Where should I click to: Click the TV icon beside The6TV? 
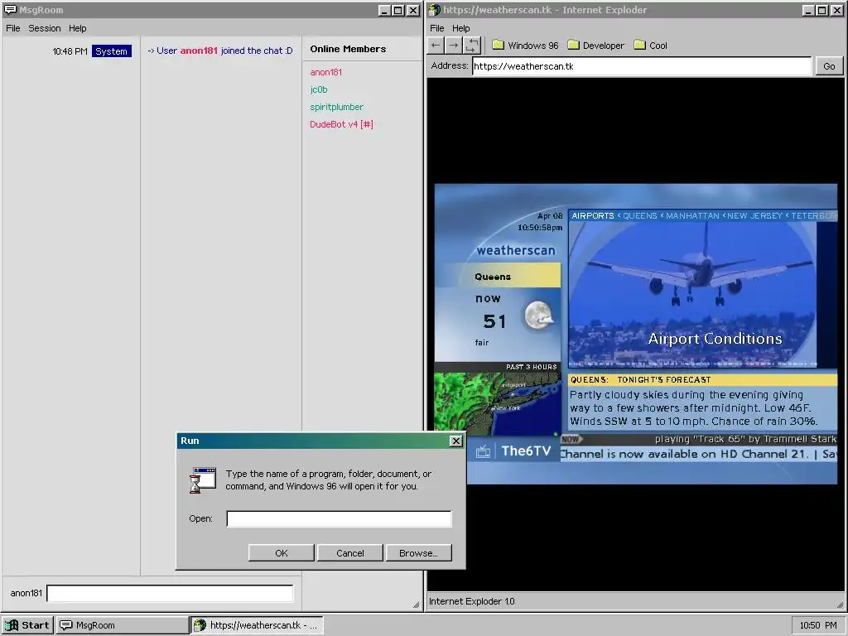point(483,451)
